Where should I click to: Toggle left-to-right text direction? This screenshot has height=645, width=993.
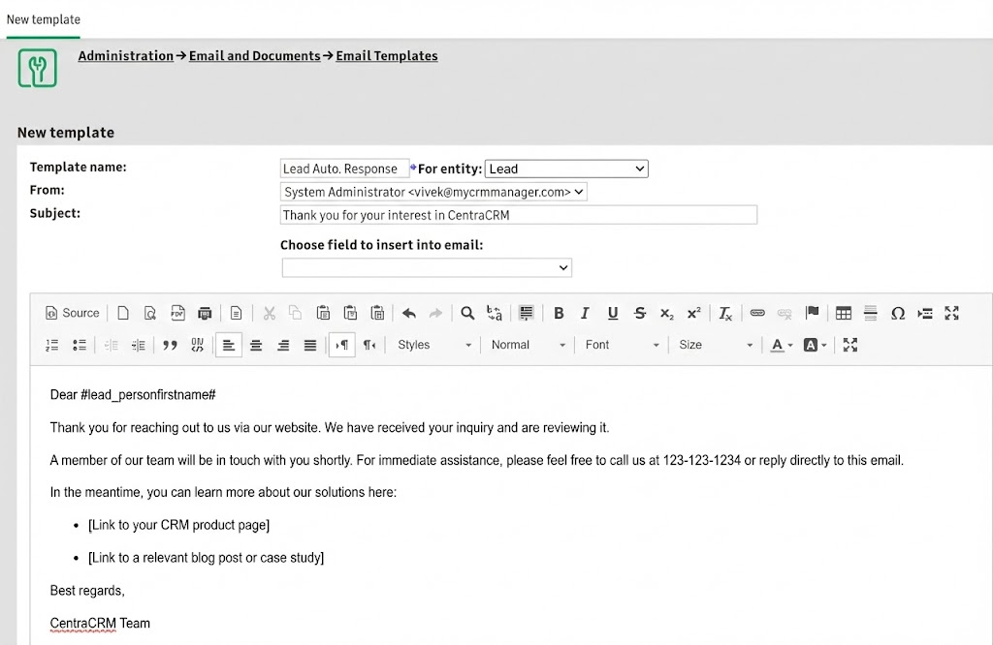(341, 345)
